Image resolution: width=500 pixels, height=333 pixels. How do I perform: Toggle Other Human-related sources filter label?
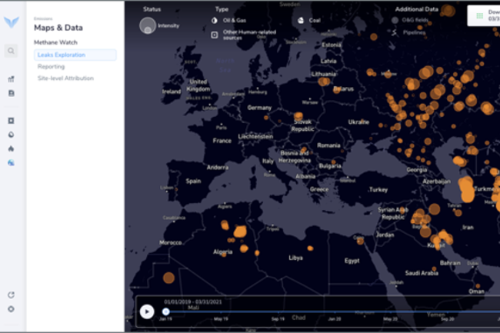point(249,35)
